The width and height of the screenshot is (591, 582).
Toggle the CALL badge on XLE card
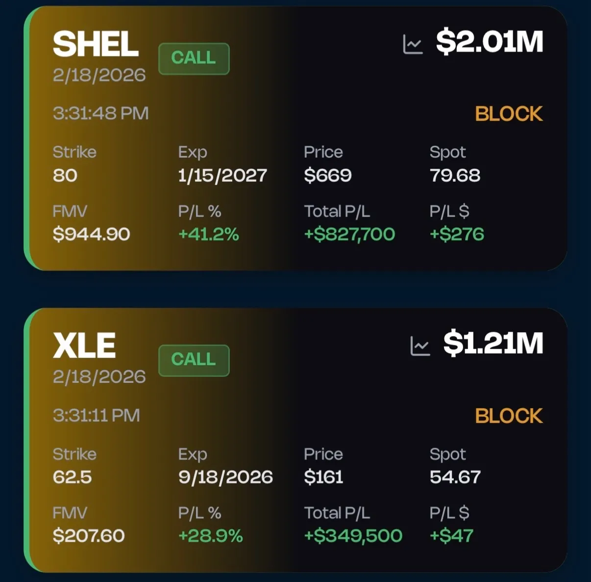tap(194, 360)
